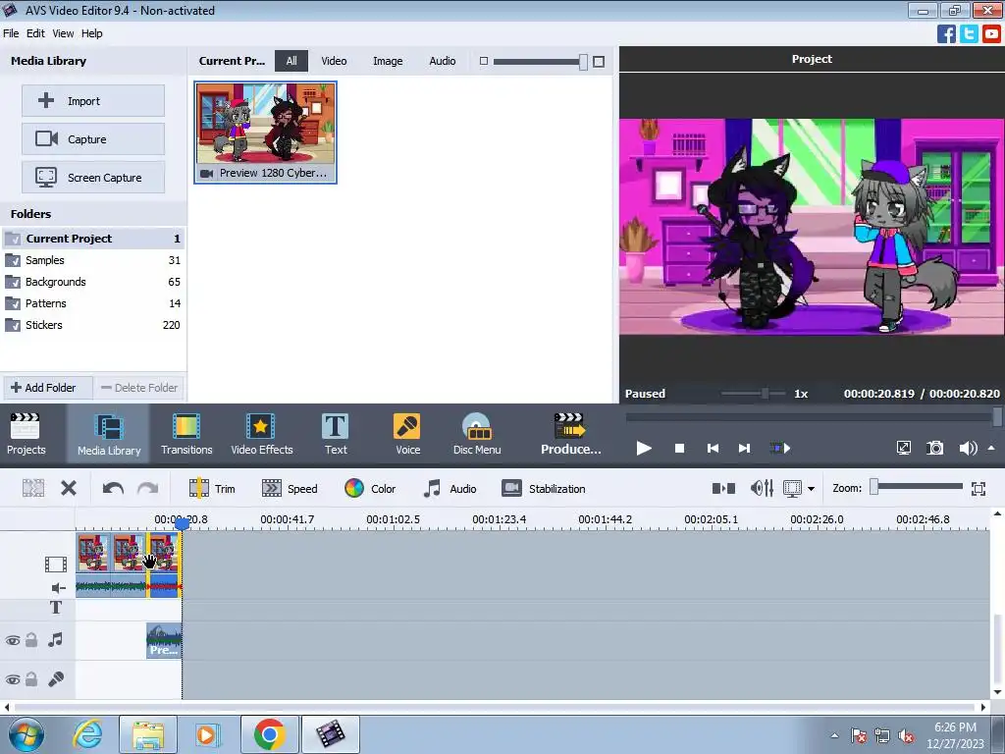1005x754 pixels.
Task: Click the next scene button
Action: pos(780,448)
